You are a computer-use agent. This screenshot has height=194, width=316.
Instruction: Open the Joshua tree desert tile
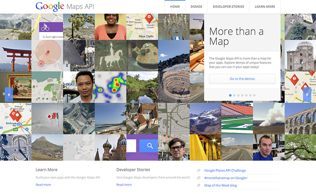(x=79, y=27)
